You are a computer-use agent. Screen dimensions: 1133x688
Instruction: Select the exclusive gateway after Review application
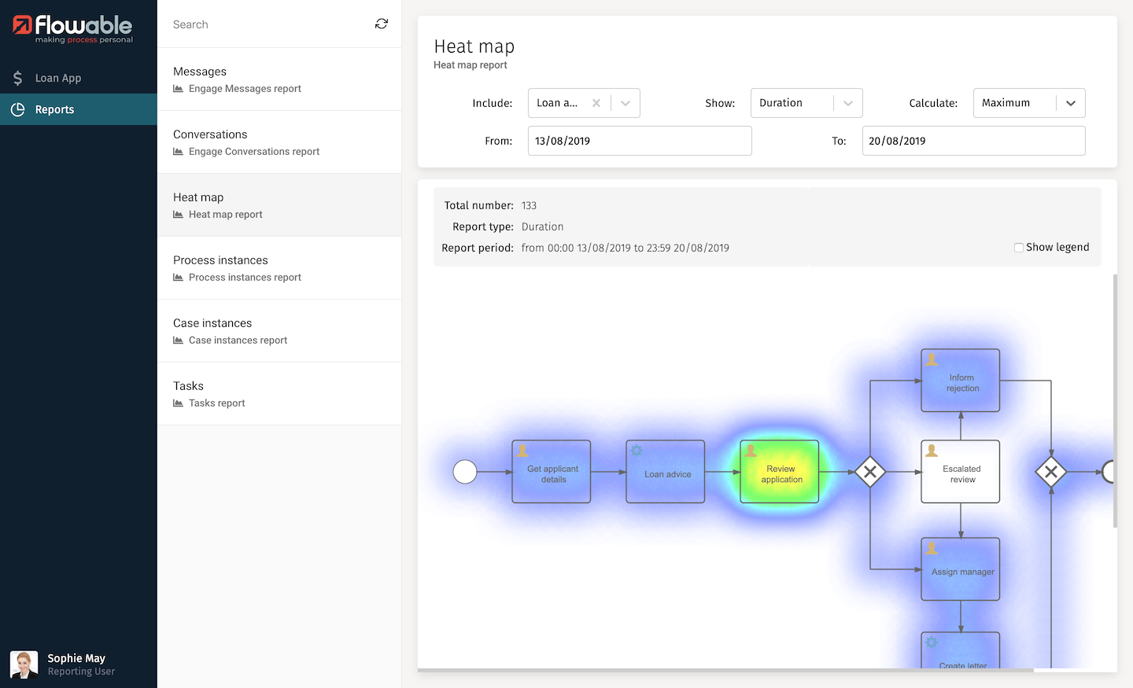point(870,472)
